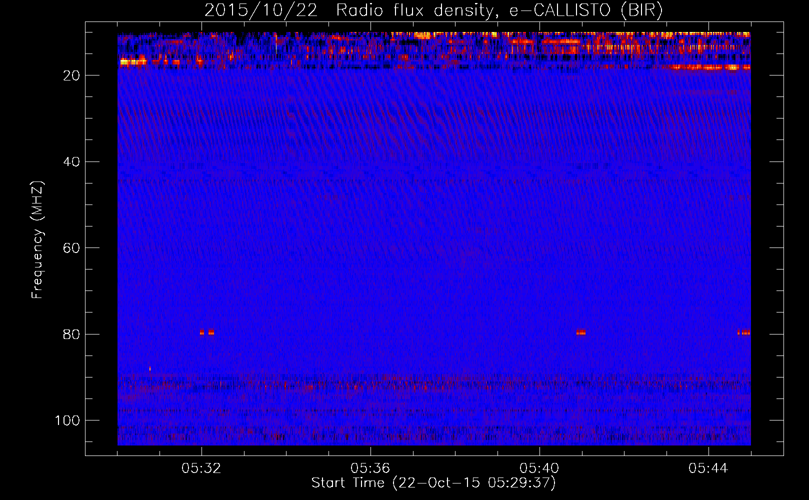Click the time tick label '05:44'

click(708, 468)
